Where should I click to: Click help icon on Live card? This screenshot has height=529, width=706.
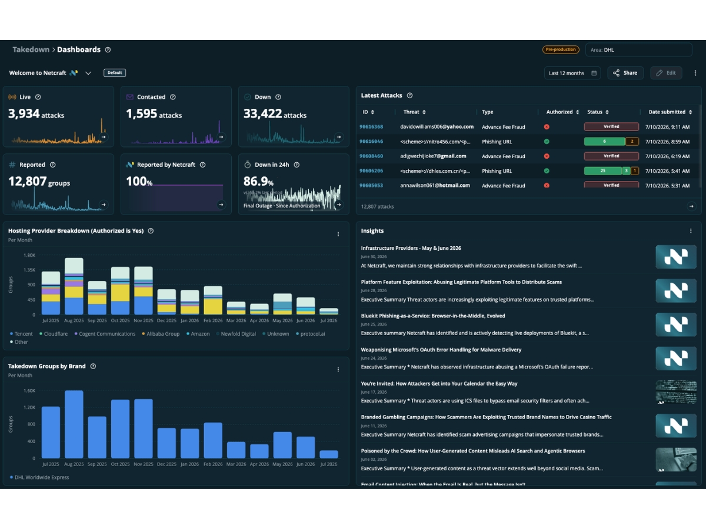point(38,97)
